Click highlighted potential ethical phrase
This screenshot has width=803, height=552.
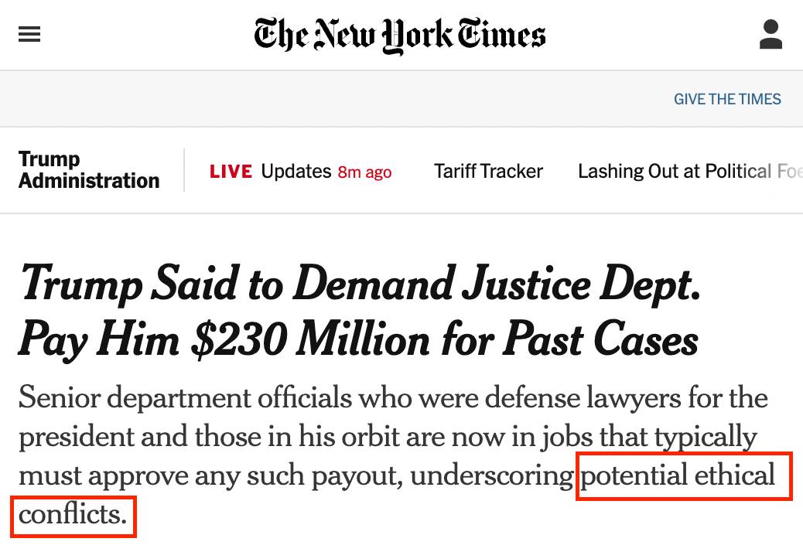pos(678,475)
